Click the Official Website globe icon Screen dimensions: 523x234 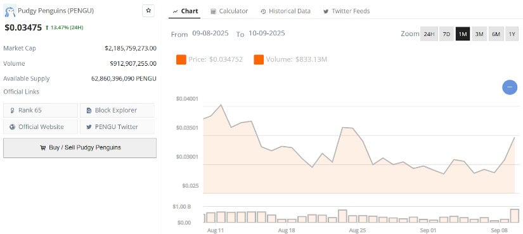(12, 127)
